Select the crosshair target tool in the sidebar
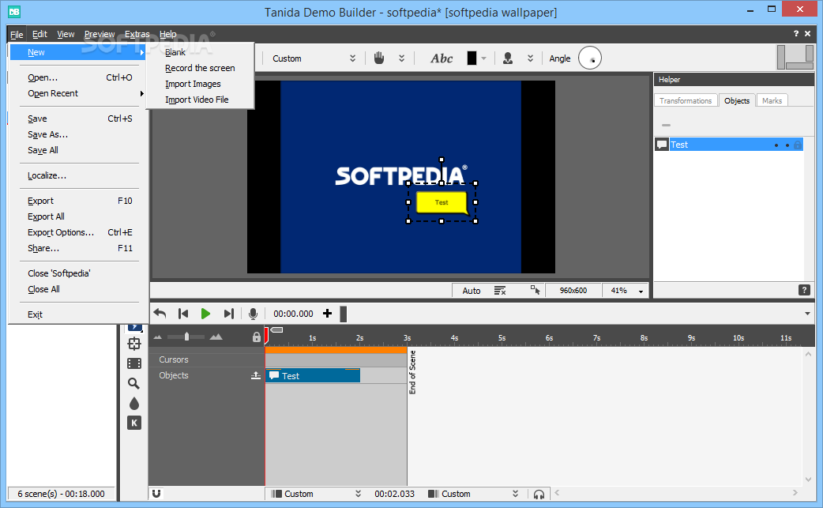 pyautogui.click(x=134, y=344)
